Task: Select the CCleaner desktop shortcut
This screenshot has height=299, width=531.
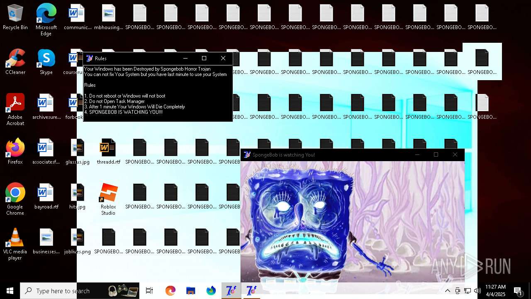Action: 15,62
